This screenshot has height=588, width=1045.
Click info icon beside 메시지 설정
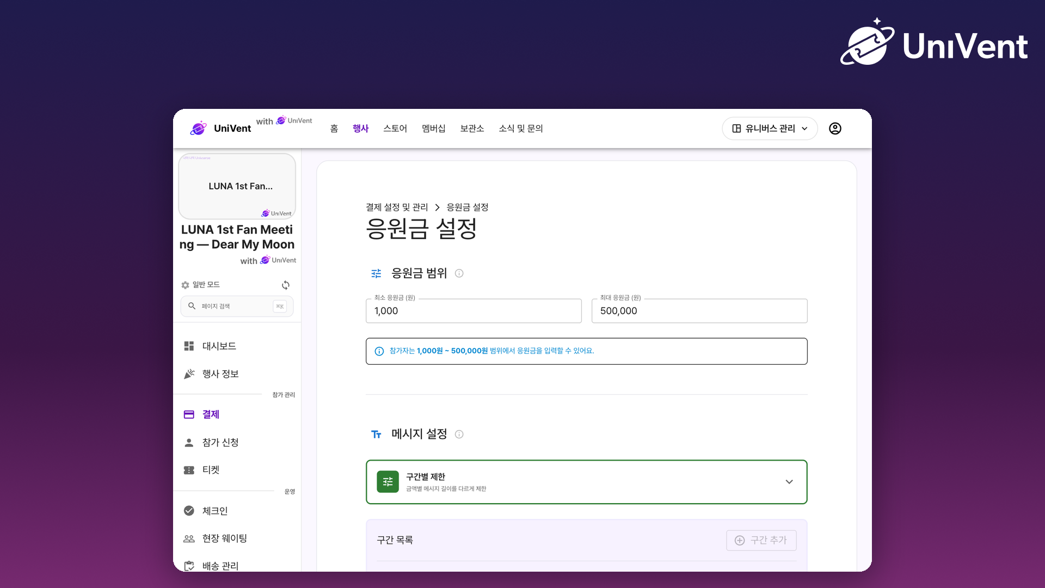click(x=459, y=434)
